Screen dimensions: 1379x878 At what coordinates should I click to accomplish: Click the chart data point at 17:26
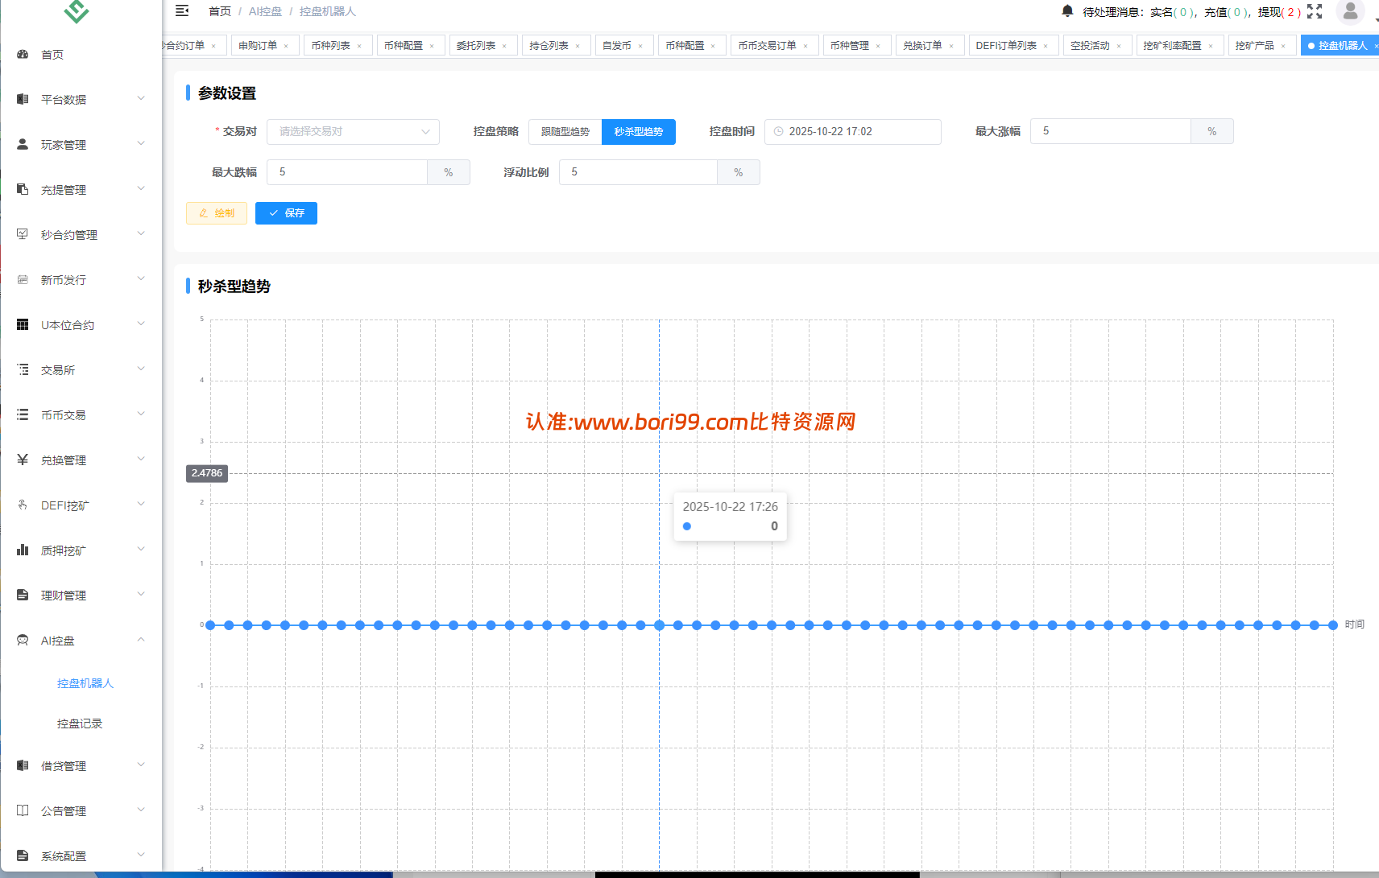pos(659,625)
